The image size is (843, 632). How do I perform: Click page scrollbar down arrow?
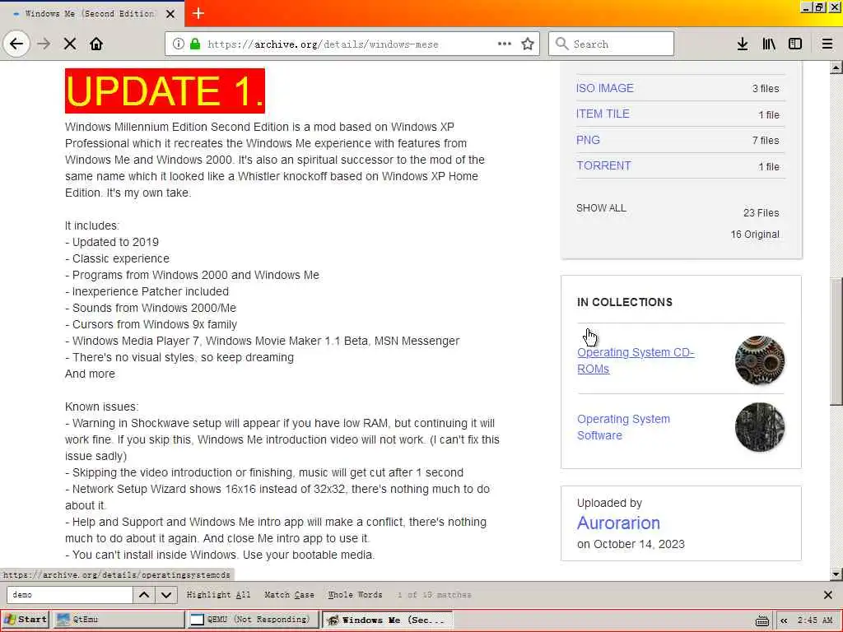click(x=836, y=574)
